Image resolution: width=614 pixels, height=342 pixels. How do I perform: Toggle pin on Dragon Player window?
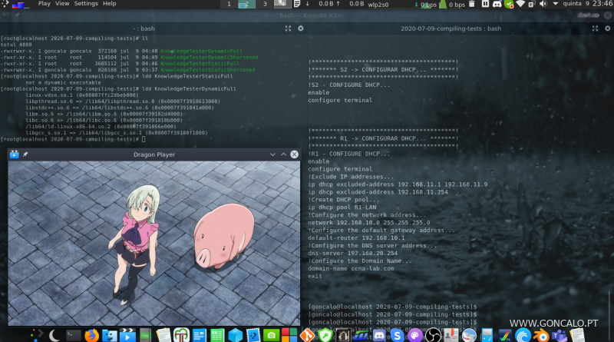(25, 154)
